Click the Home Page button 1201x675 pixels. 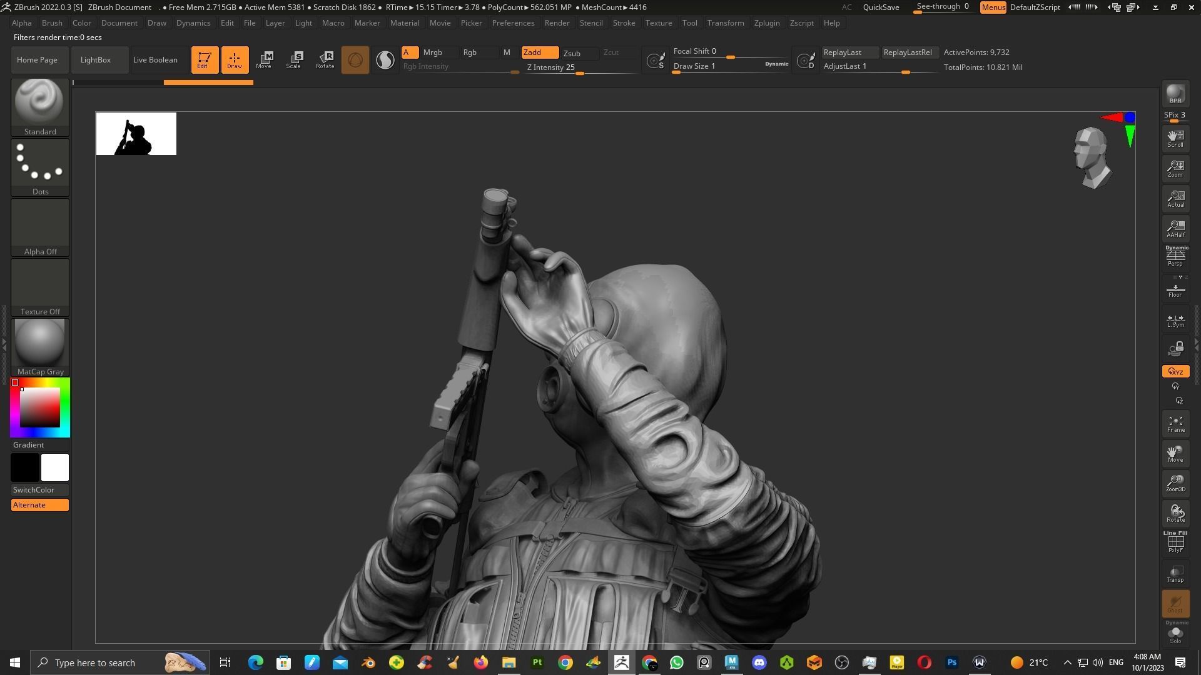point(39,60)
